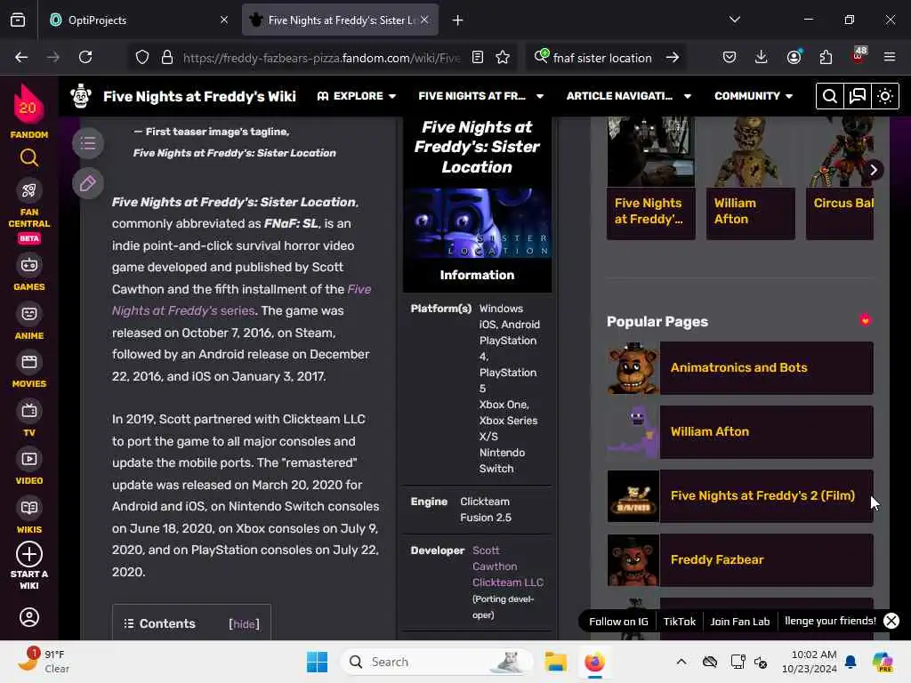Expand Article Navigati... dropdown
911x683 pixels.
[629, 96]
